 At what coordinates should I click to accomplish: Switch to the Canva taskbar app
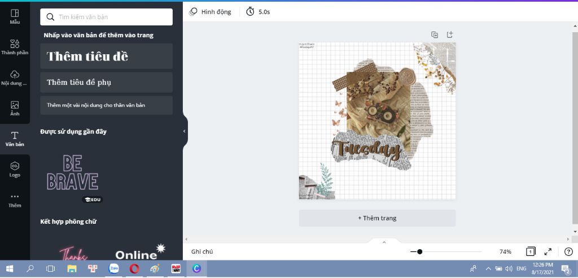pyautogui.click(x=196, y=269)
